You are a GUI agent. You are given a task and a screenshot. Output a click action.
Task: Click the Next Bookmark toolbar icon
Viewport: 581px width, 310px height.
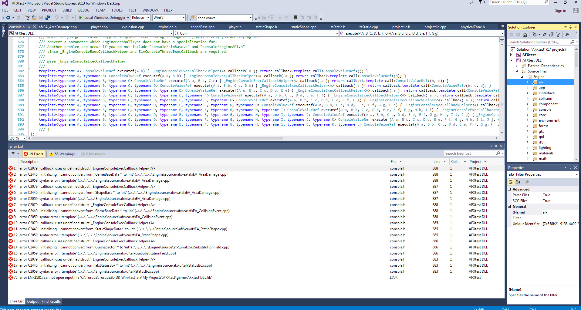(x=309, y=18)
